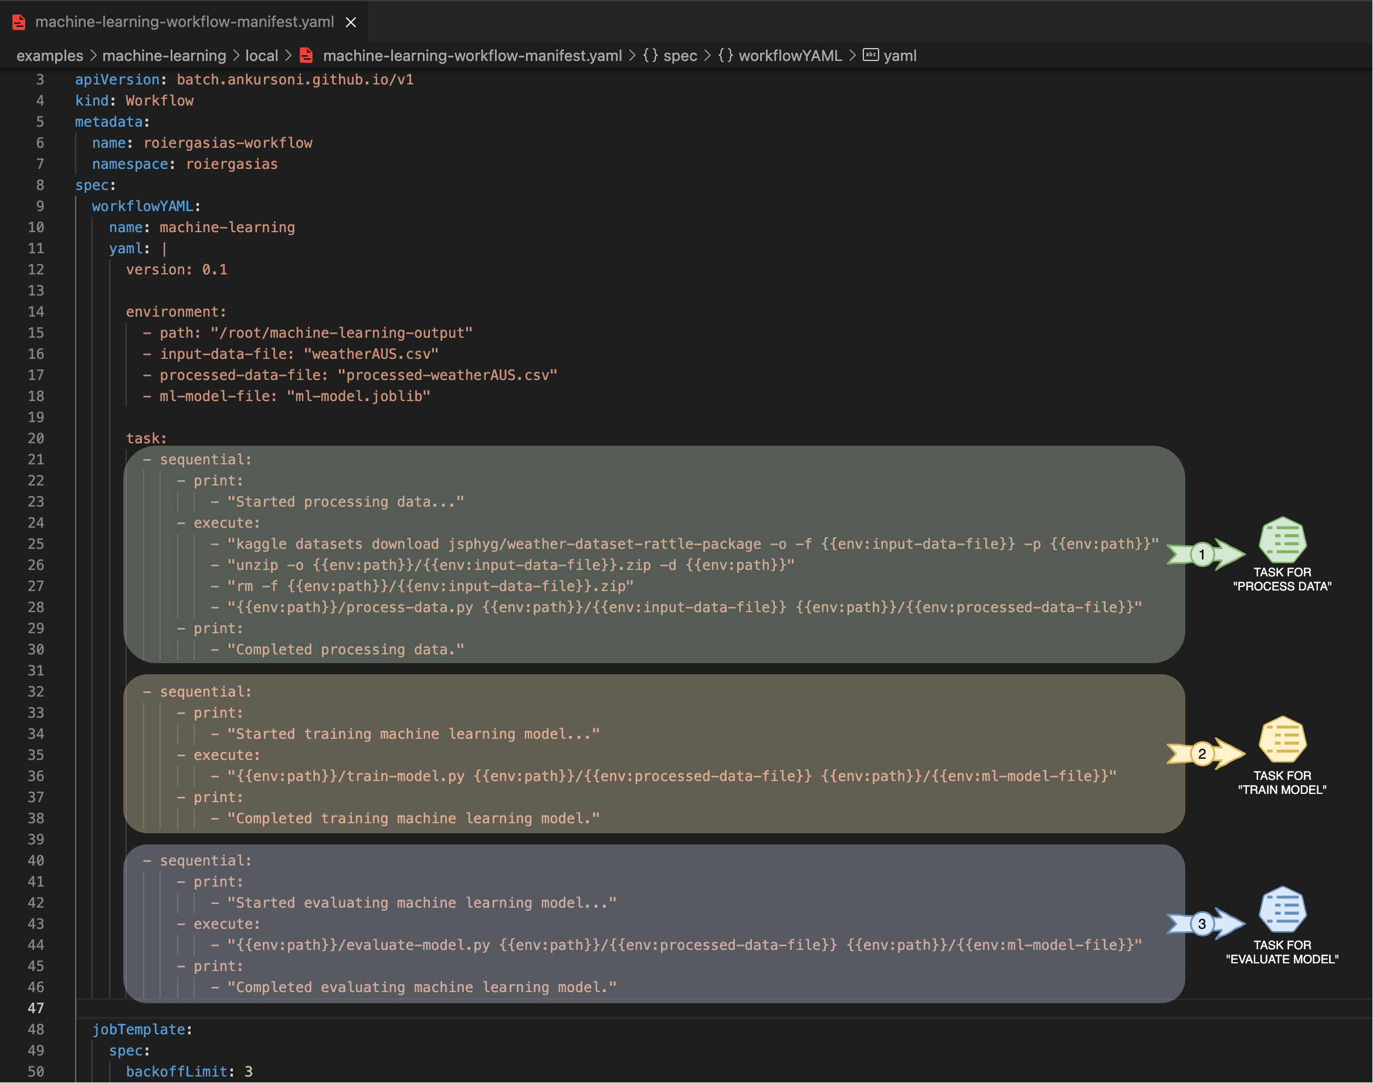Click the breadcrumb file name manifest.yaml

[472, 56]
